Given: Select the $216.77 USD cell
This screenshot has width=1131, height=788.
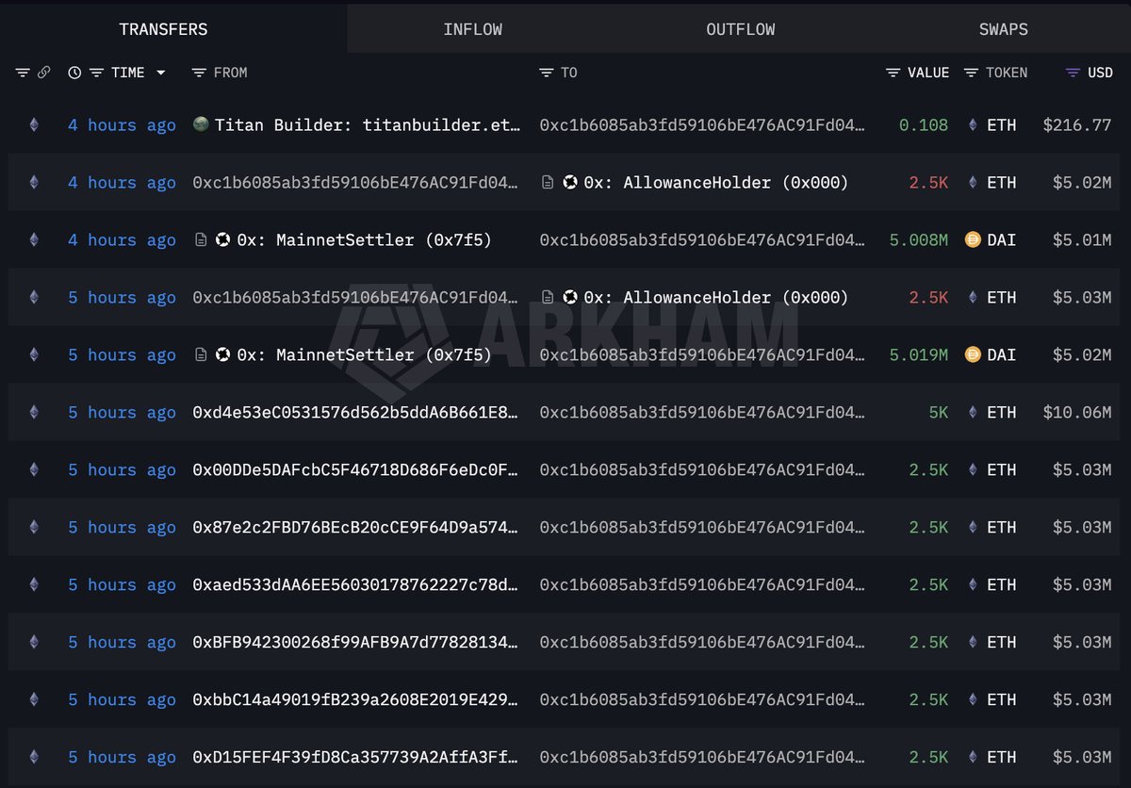Looking at the screenshot, I should pos(1077,125).
